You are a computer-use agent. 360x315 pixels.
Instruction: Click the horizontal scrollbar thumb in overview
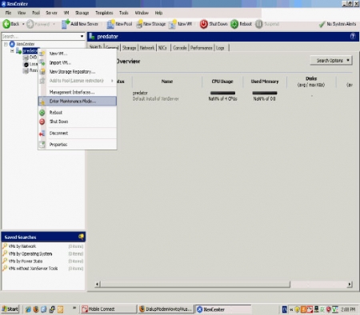tap(195, 285)
